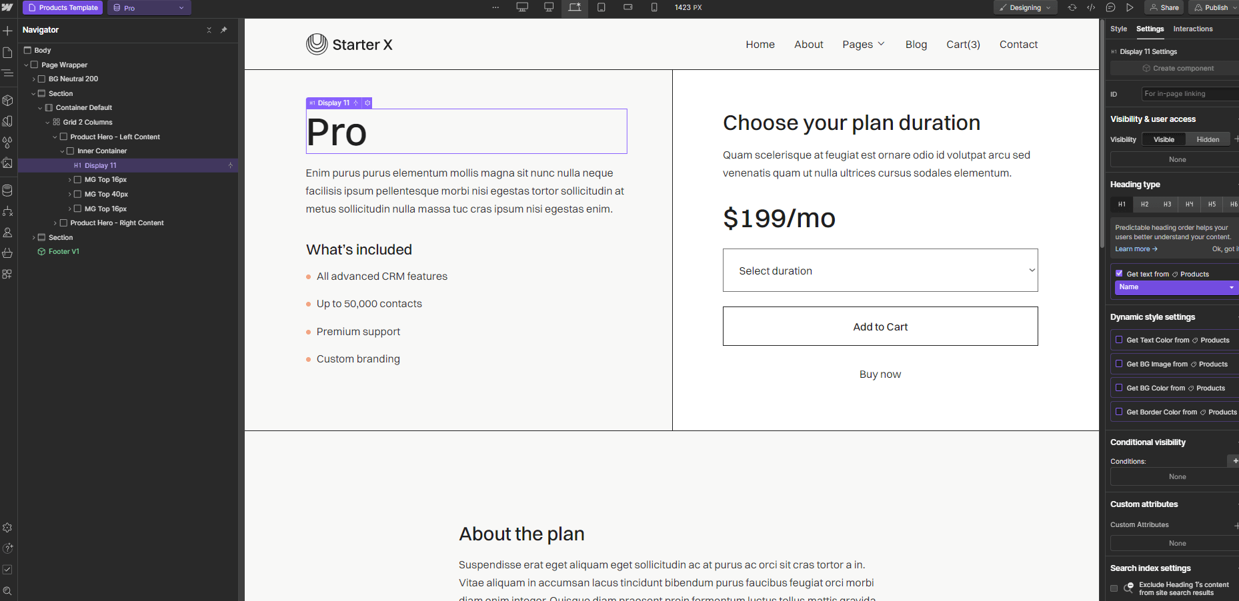Image resolution: width=1239 pixels, height=601 pixels.
Task: Expand the Product Hero - Right Content layer
Action: [55, 223]
